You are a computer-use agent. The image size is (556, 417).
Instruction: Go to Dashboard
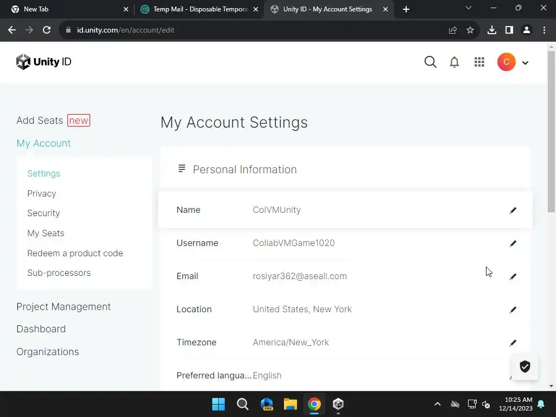pos(41,329)
